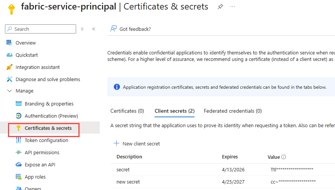
Task: Collapse the sidebar with double-chevron button
Action: click(94, 29)
